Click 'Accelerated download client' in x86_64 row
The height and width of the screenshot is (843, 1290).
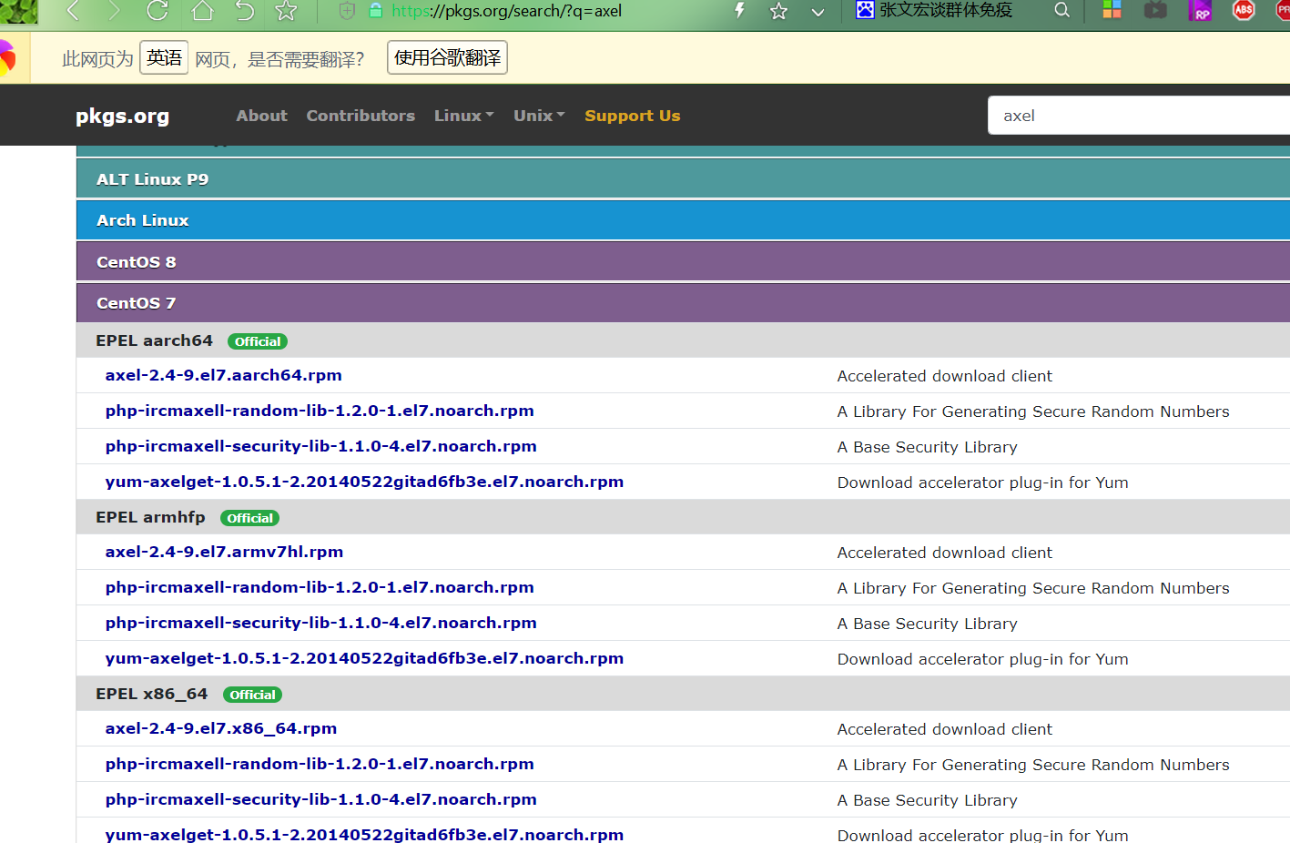pos(944,729)
